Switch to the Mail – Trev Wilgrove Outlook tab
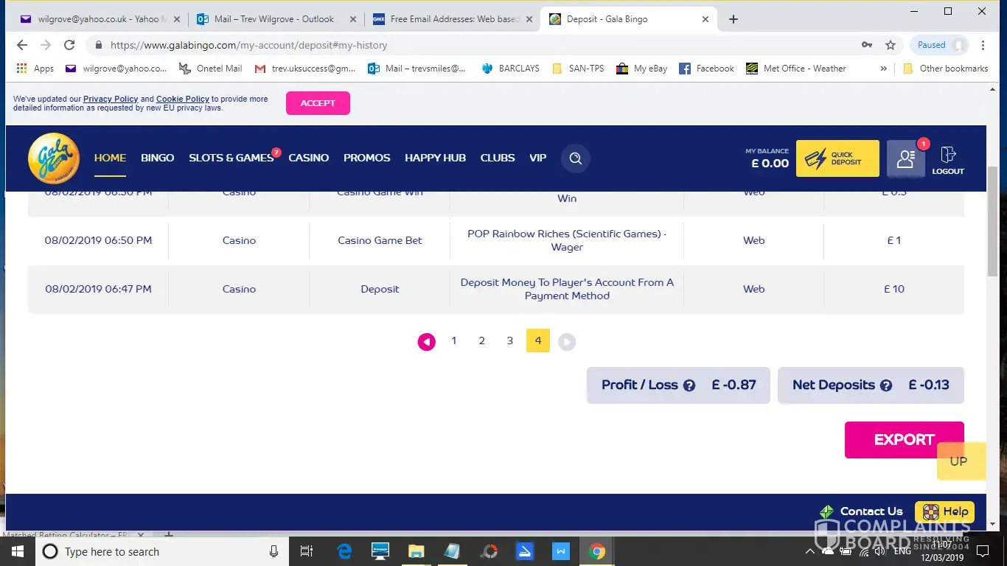The image size is (1007, 566). [x=273, y=19]
